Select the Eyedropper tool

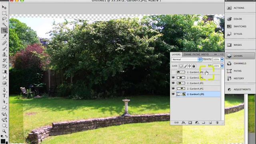(x=4, y=36)
